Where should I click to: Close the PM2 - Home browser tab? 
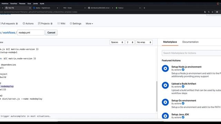pos(85,8)
